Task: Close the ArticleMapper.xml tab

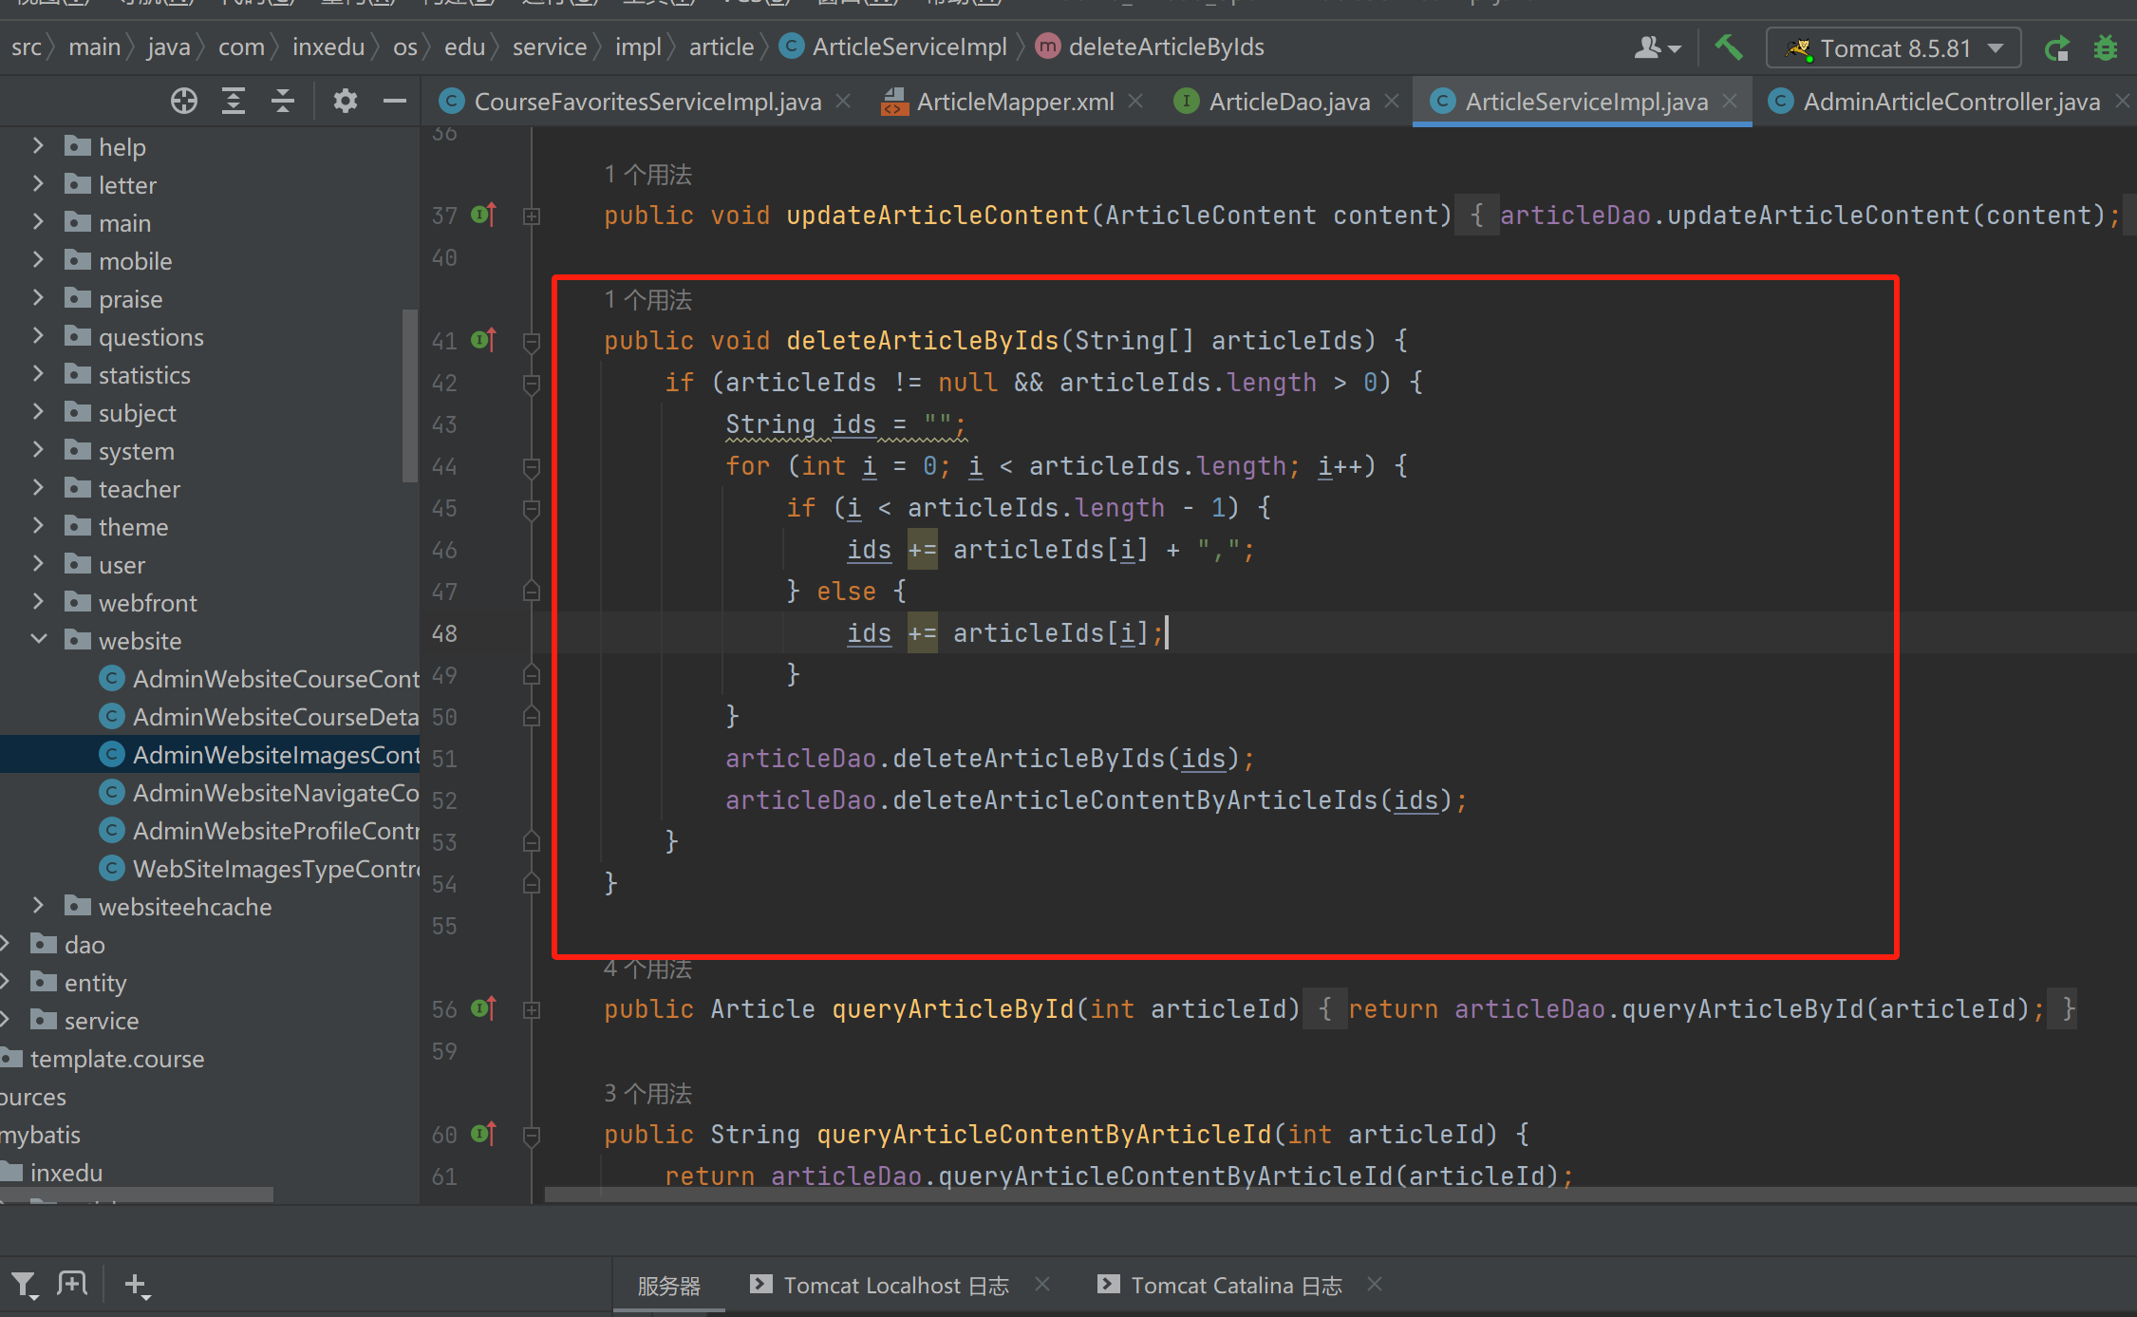Action: (x=1135, y=101)
